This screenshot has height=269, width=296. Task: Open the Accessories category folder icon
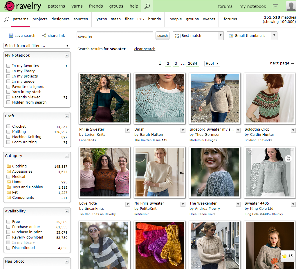(8, 171)
